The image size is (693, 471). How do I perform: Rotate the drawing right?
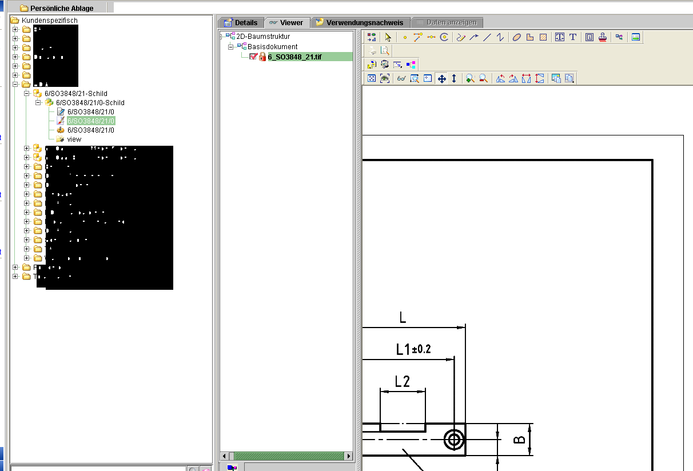point(513,78)
